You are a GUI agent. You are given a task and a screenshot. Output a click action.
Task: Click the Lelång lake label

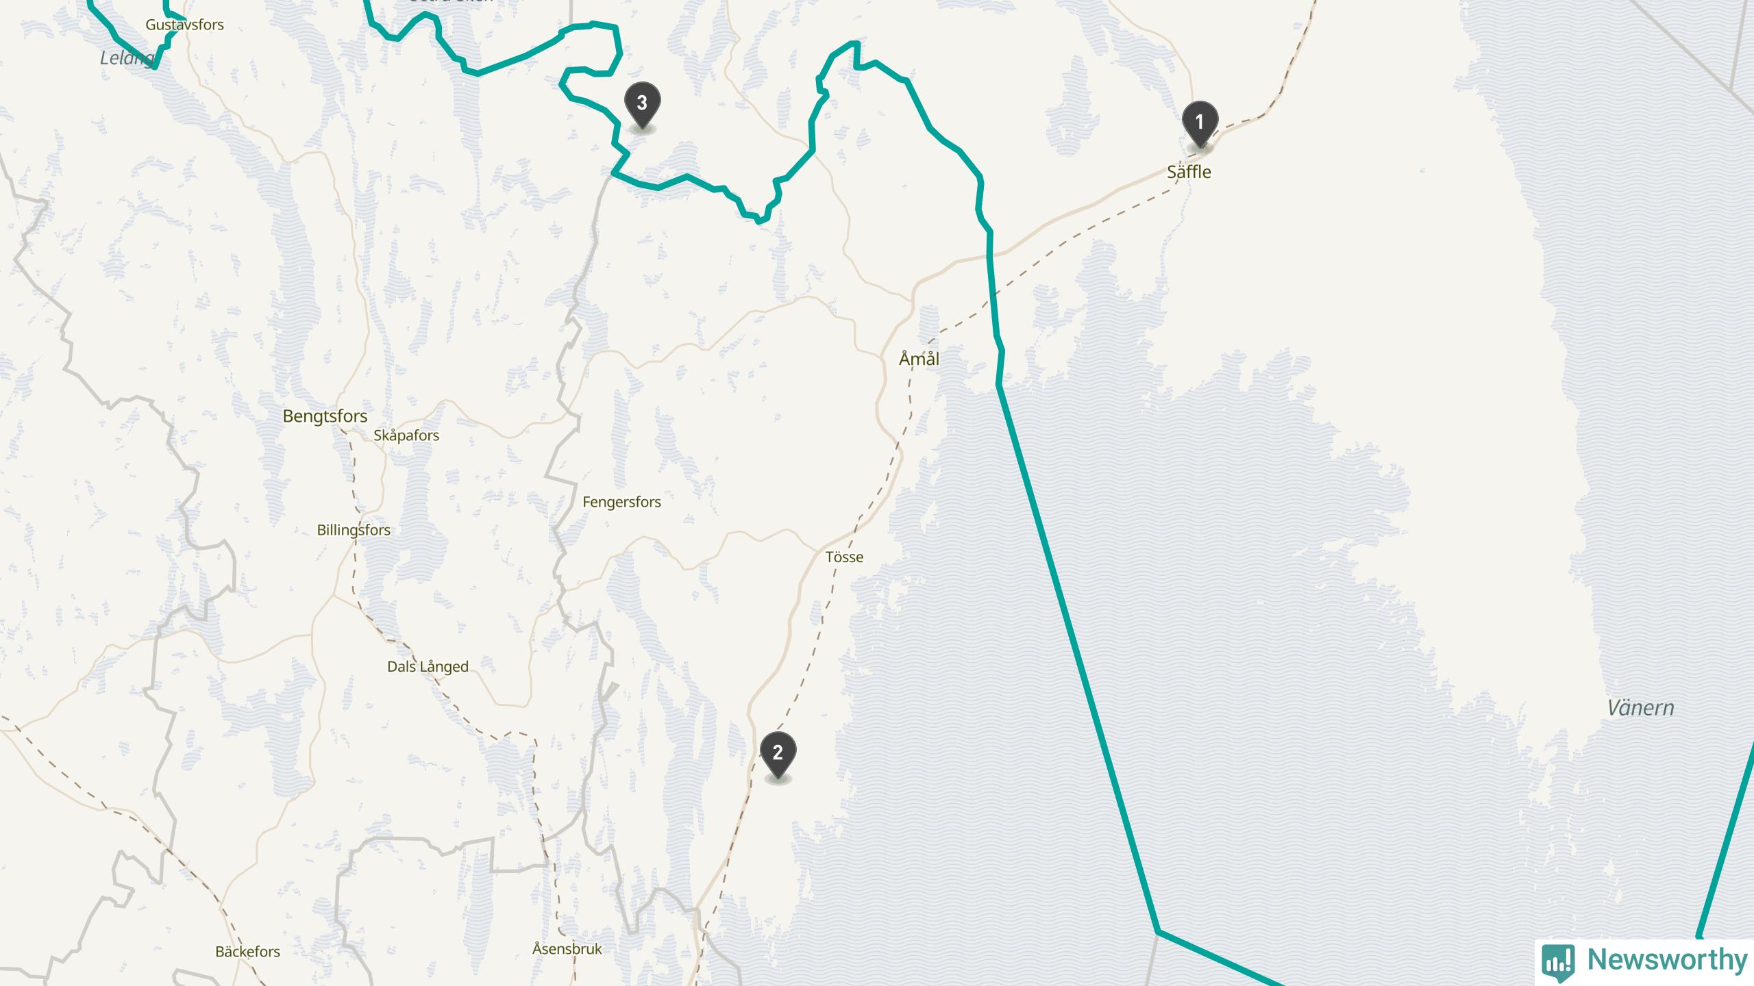pyautogui.click(x=127, y=58)
